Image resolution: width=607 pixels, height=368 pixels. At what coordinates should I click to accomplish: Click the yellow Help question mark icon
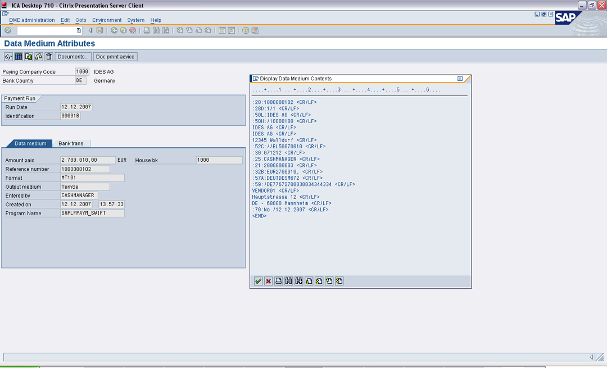point(246,30)
